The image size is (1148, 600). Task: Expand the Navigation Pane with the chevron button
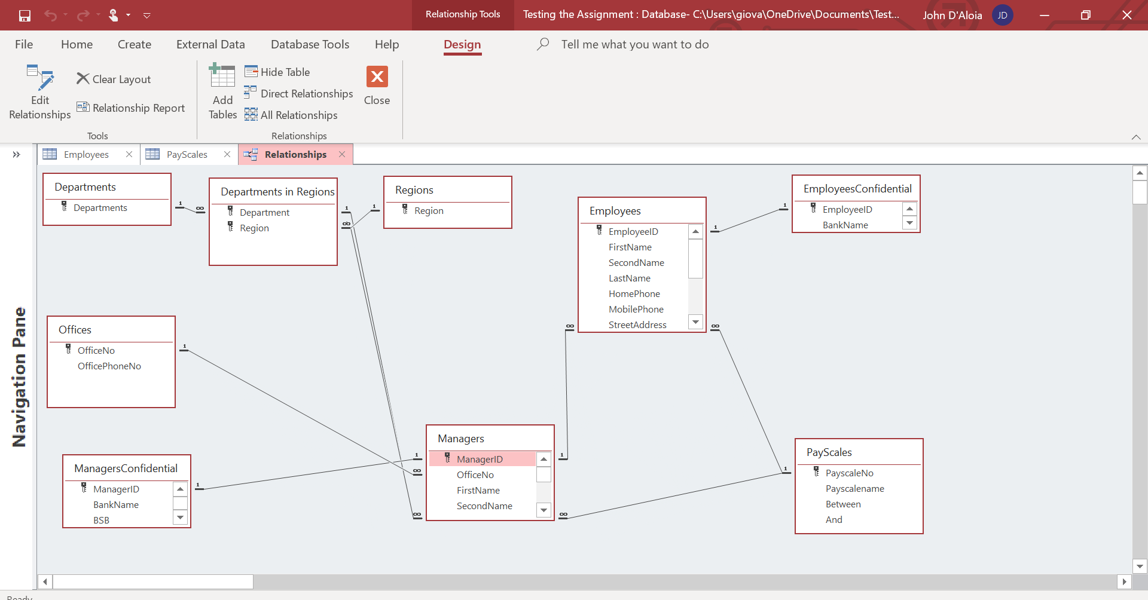click(16, 155)
